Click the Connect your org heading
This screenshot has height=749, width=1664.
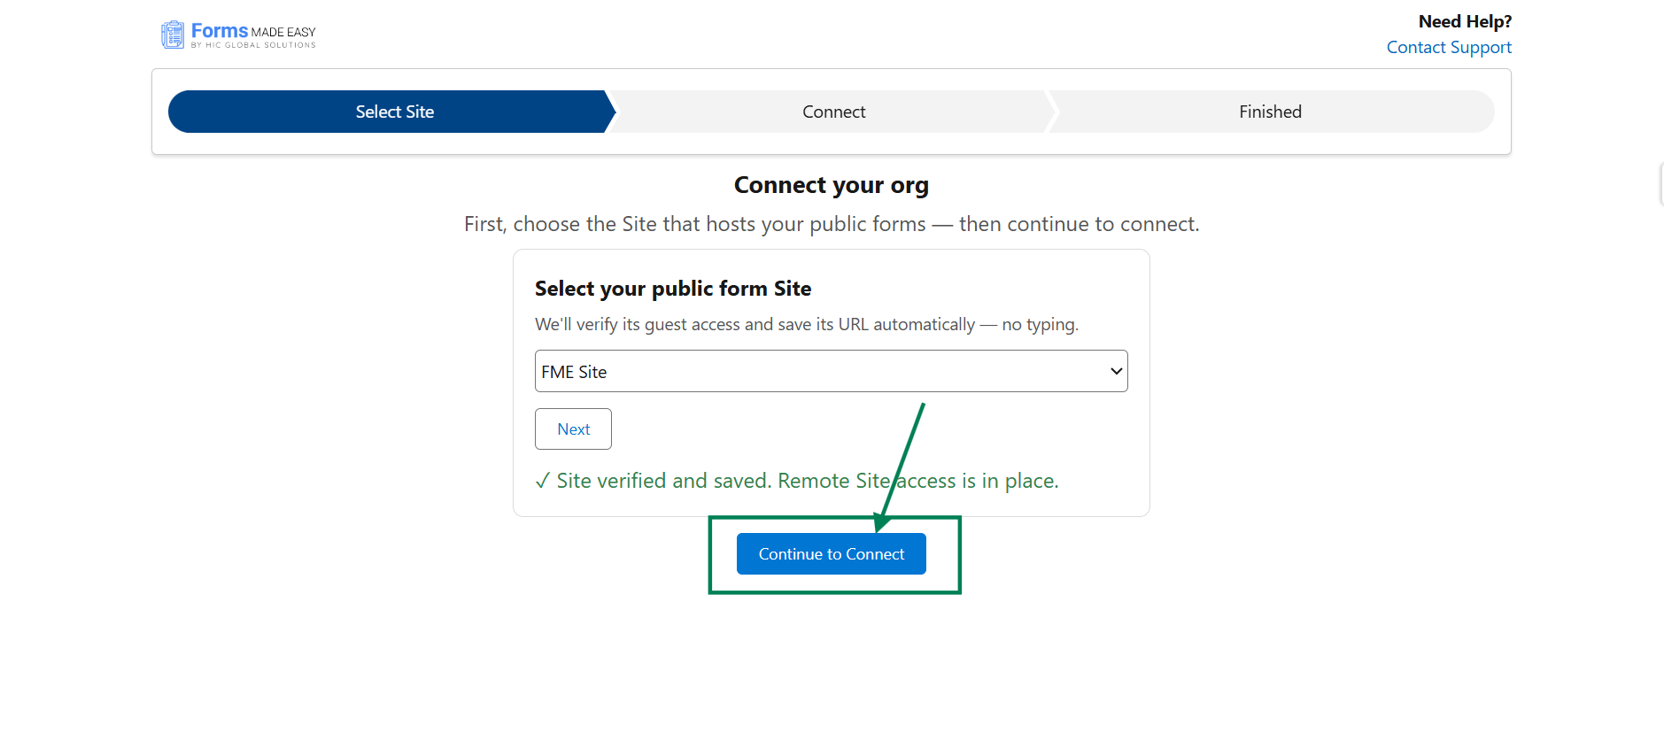click(x=831, y=185)
